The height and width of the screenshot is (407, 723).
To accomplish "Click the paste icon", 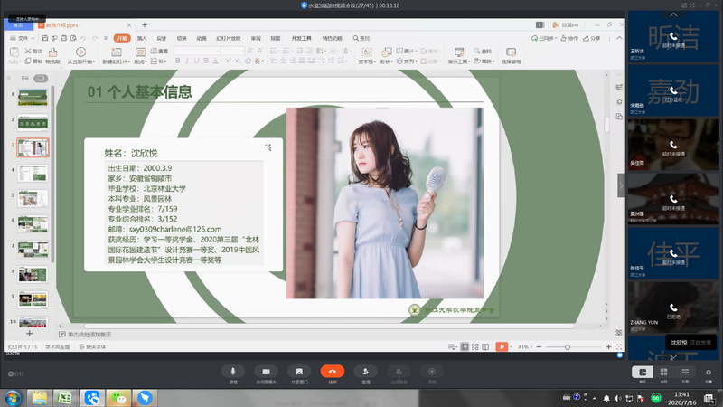I will click(x=14, y=52).
